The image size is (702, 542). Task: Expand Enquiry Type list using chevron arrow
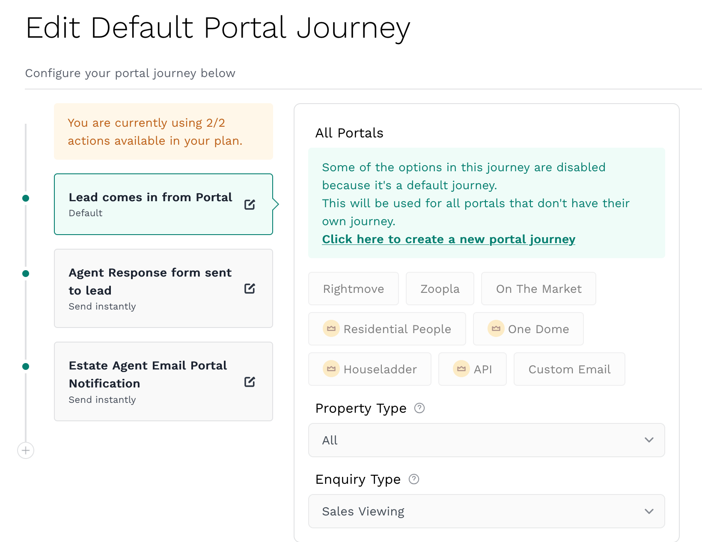click(649, 511)
